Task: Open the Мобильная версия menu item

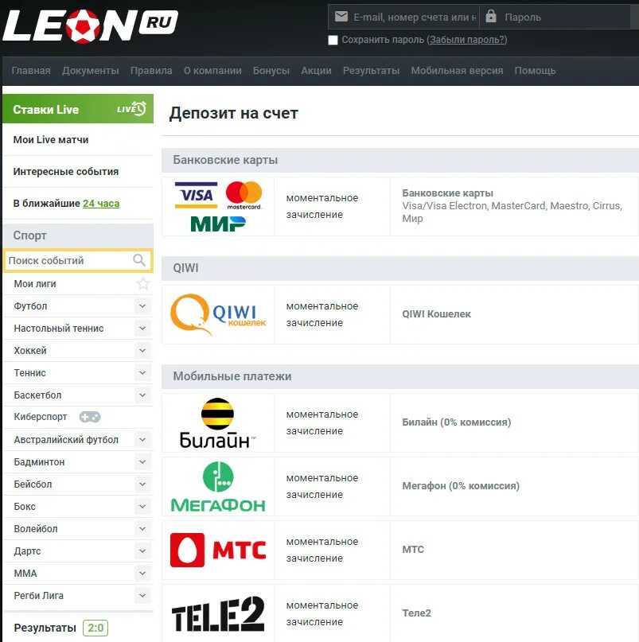Action: coord(457,71)
